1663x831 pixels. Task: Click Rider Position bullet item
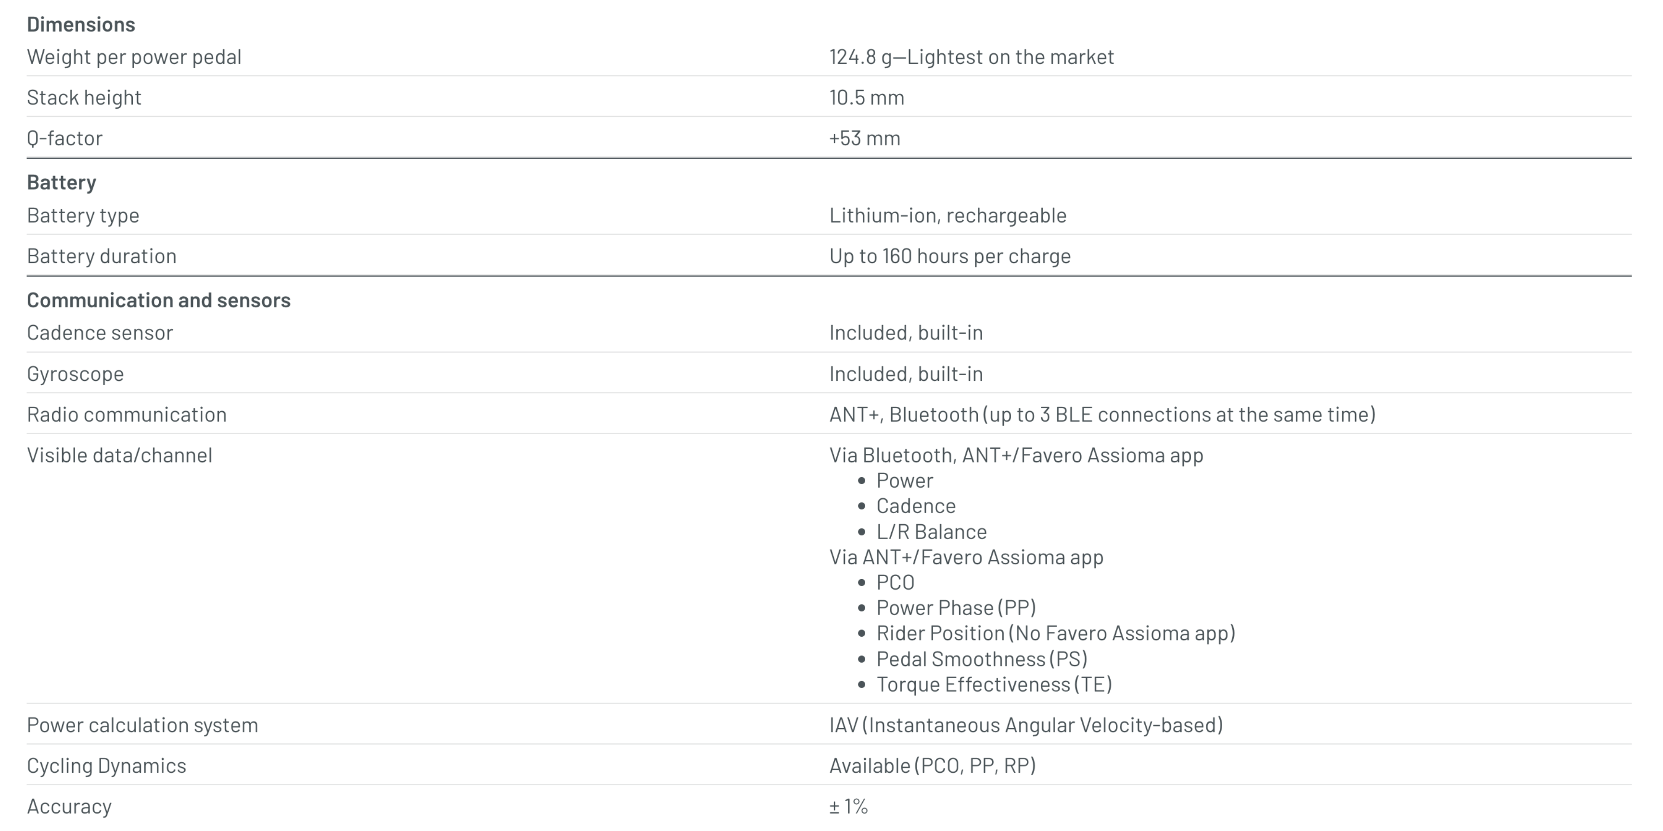click(1055, 633)
